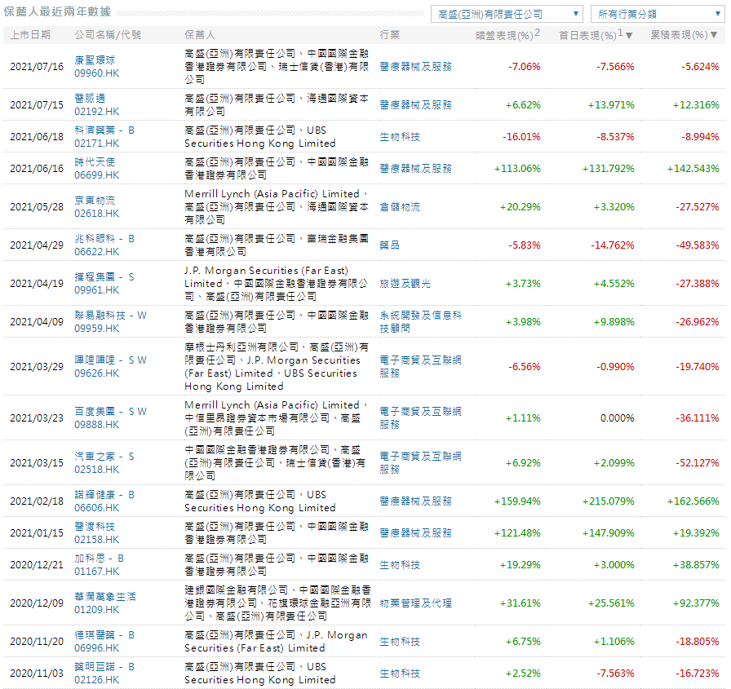The width and height of the screenshot is (731, 689).
Task: Open stock code 01167.HK
Action: pyautogui.click(x=97, y=571)
